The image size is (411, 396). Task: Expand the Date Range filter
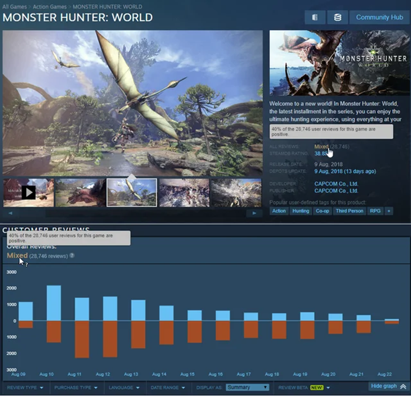pos(168,388)
